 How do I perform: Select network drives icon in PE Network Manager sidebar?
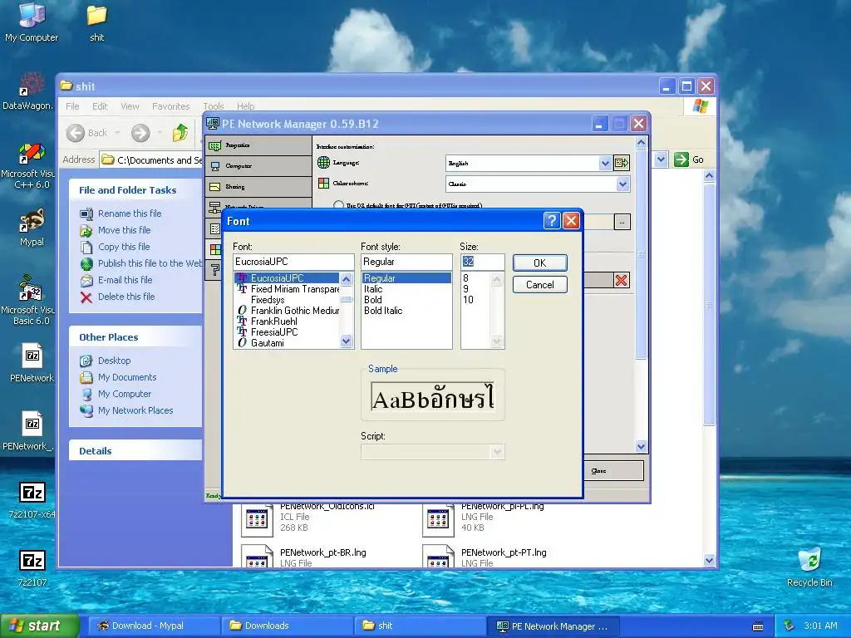[215, 207]
